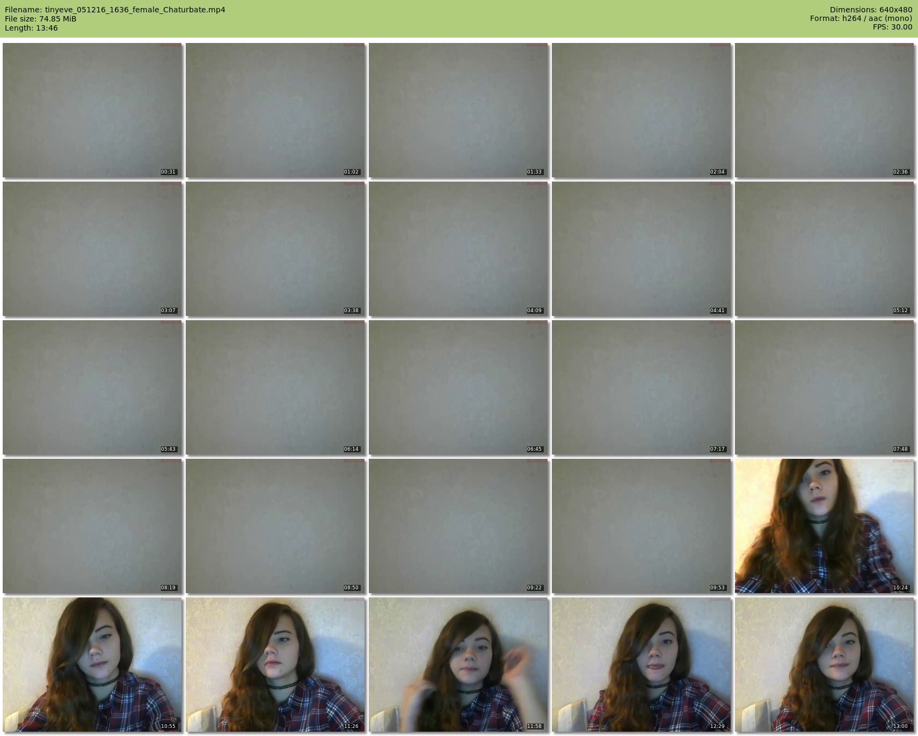Open the 08:19 frame thumbnail
Image resolution: width=918 pixels, height=736 pixels.
tap(92, 526)
